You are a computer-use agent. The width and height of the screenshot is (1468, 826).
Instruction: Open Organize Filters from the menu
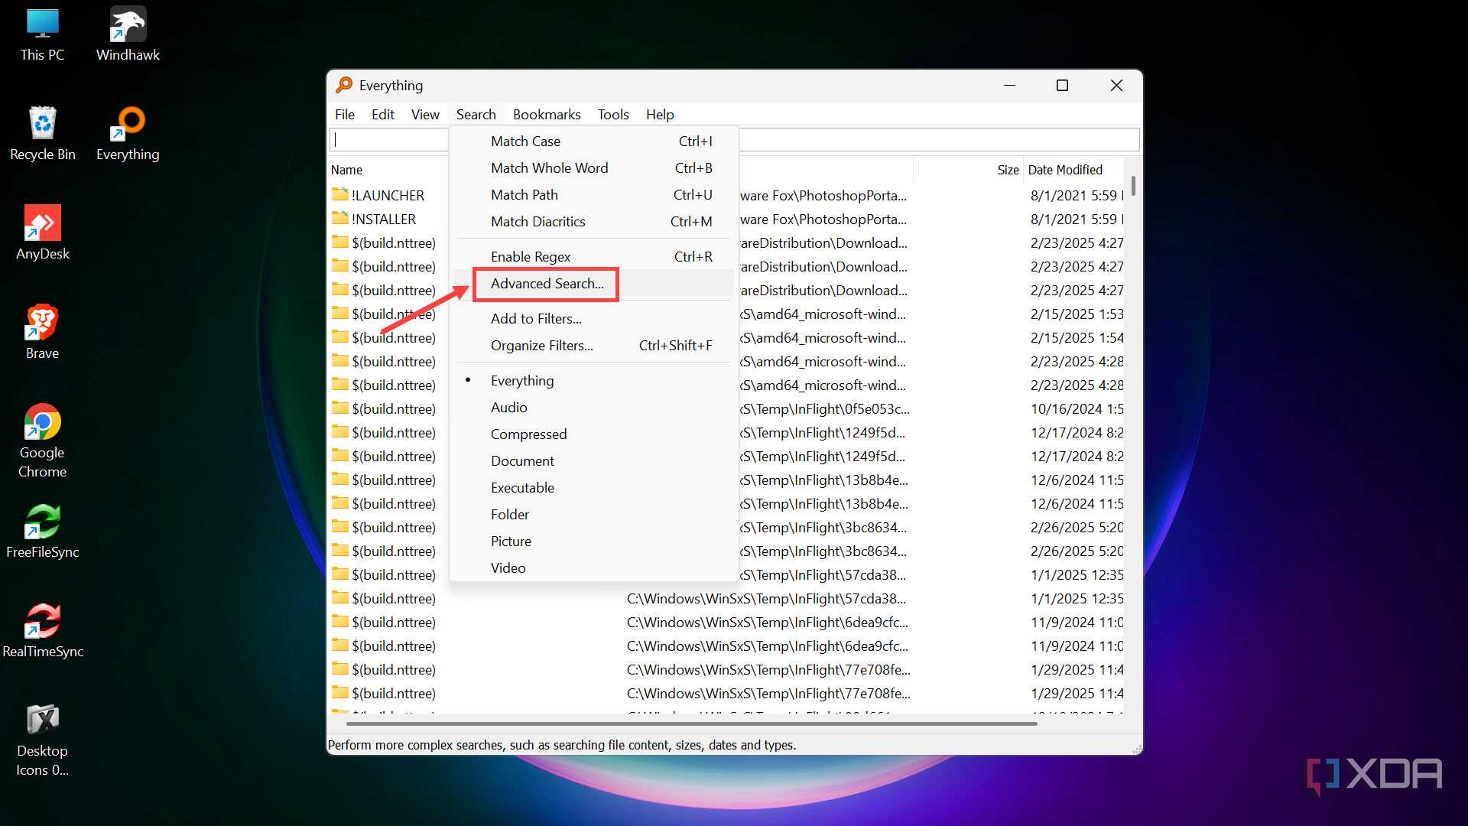tap(594, 346)
